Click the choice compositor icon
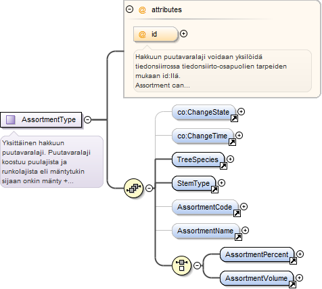 181,265
